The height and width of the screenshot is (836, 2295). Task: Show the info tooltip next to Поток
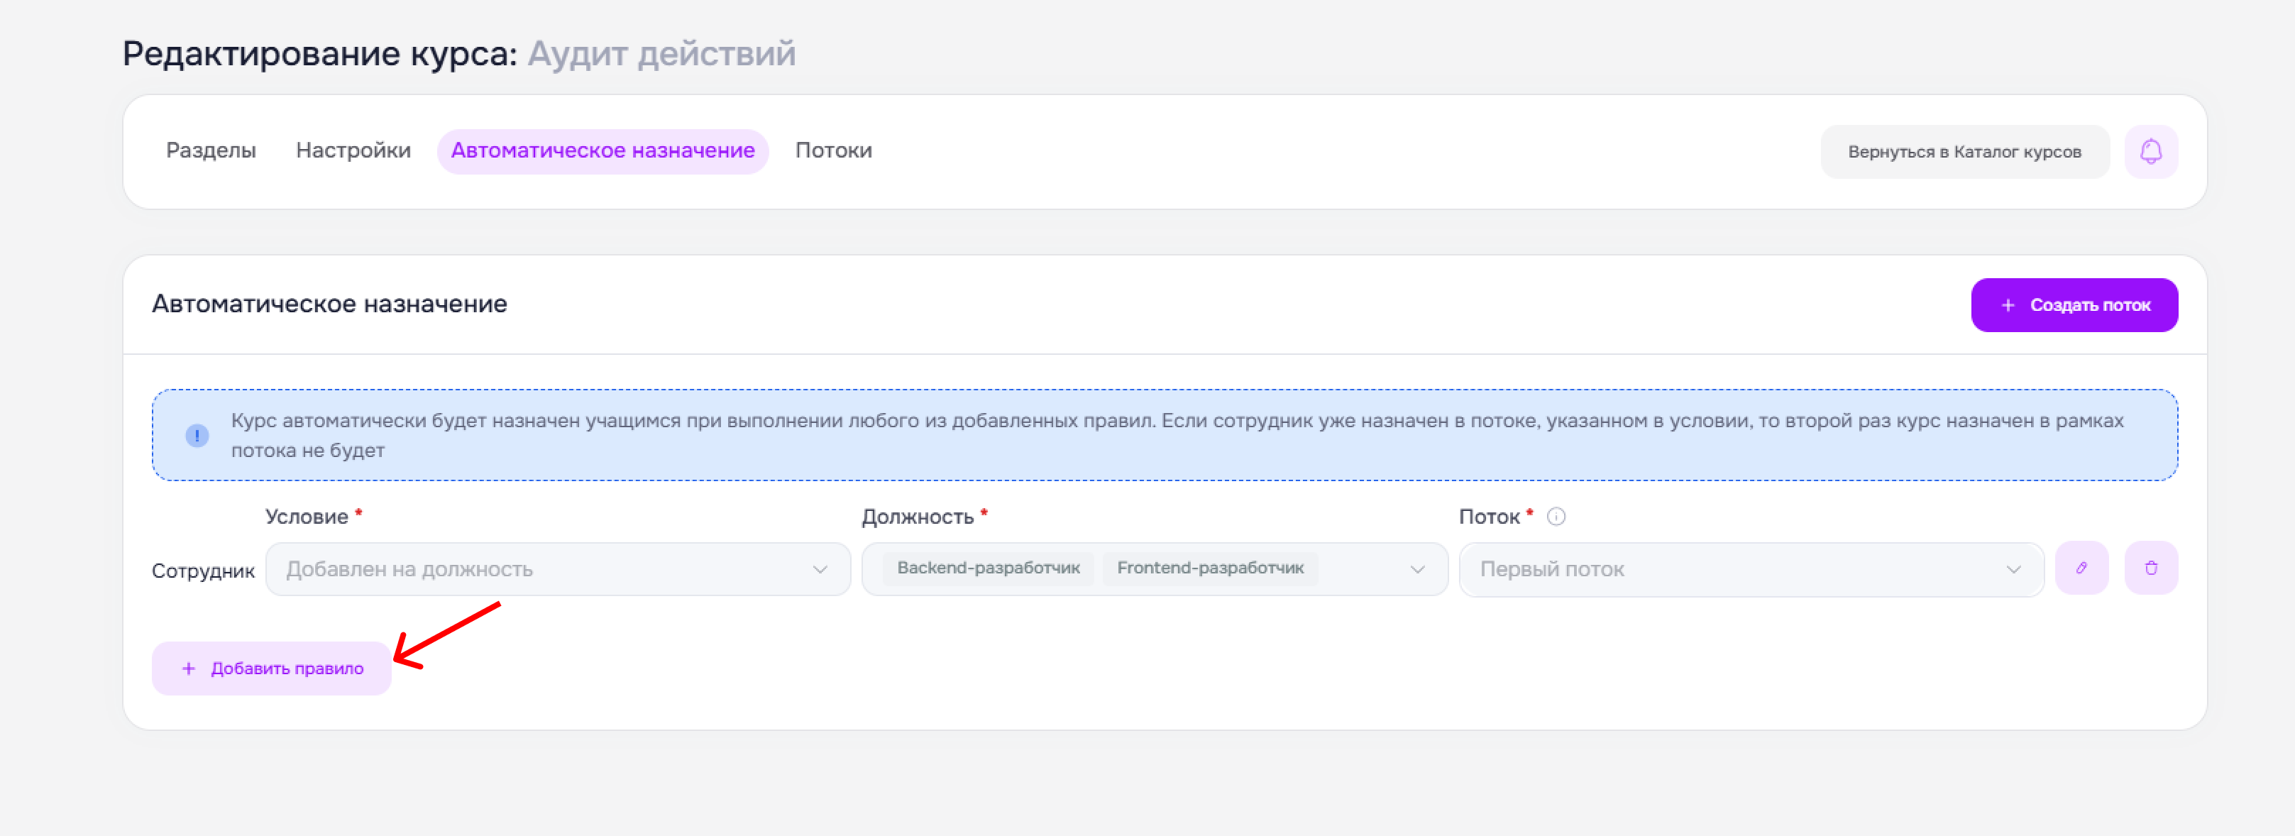tap(1556, 517)
